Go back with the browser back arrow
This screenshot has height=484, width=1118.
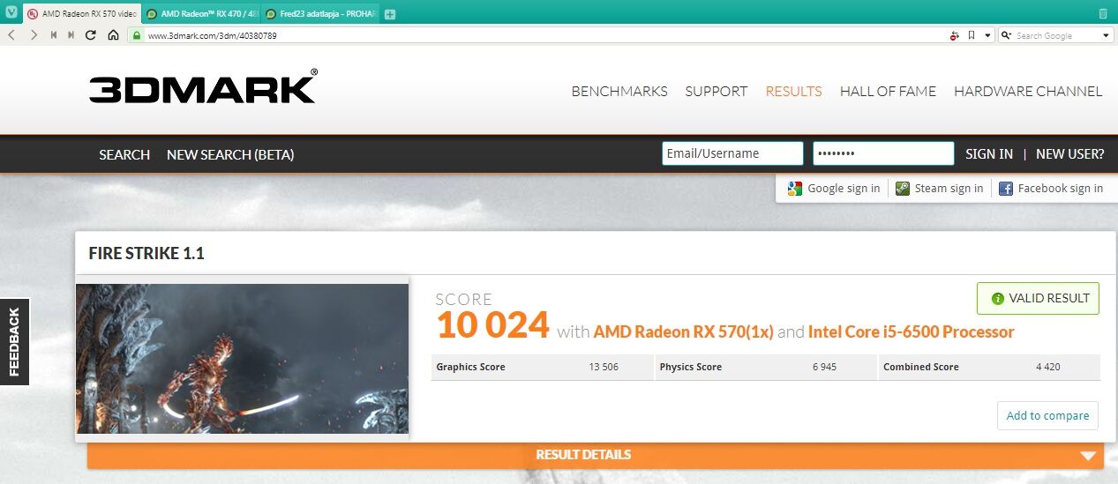click(11, 35)
